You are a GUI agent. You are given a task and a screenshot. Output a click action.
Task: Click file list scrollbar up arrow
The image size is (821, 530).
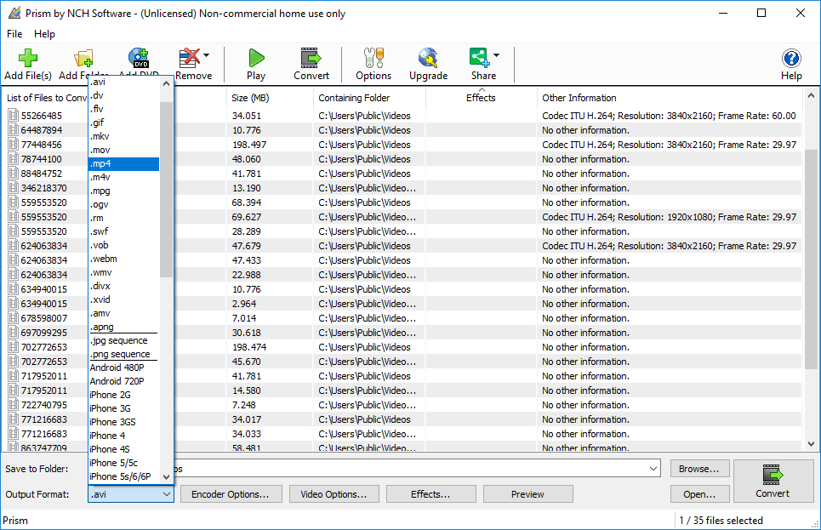pyautogui.click(x=811, y=95)
